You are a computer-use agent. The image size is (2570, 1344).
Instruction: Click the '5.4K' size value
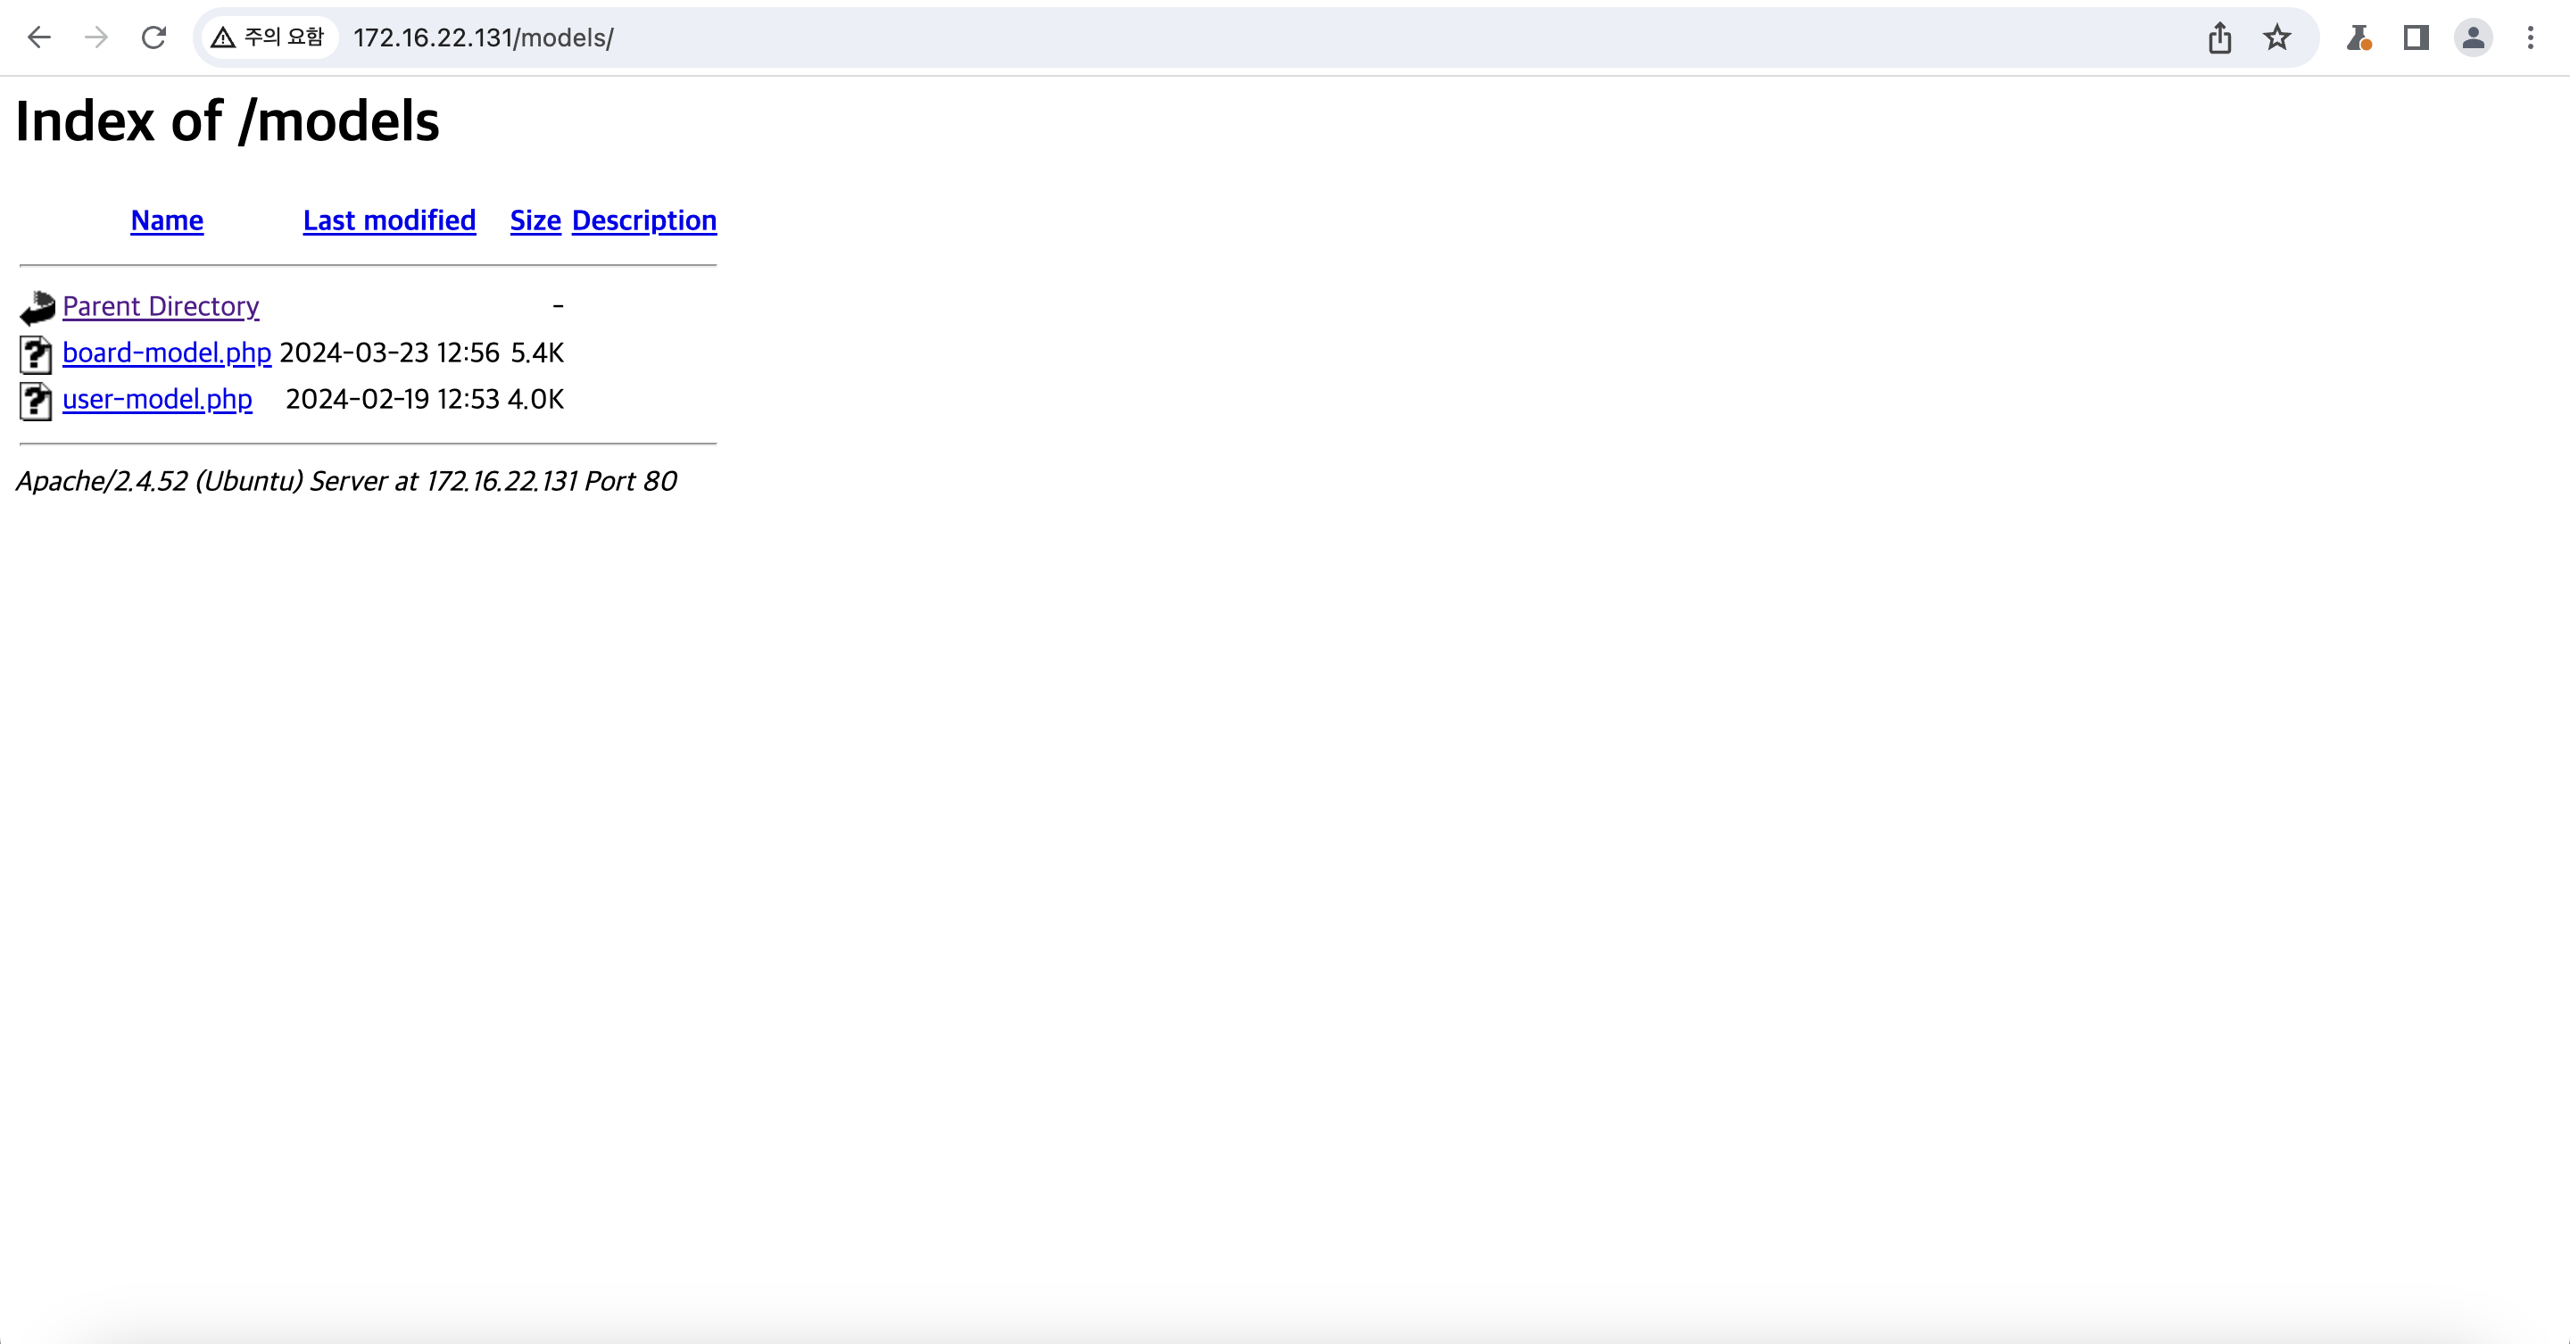click(536, 353)
